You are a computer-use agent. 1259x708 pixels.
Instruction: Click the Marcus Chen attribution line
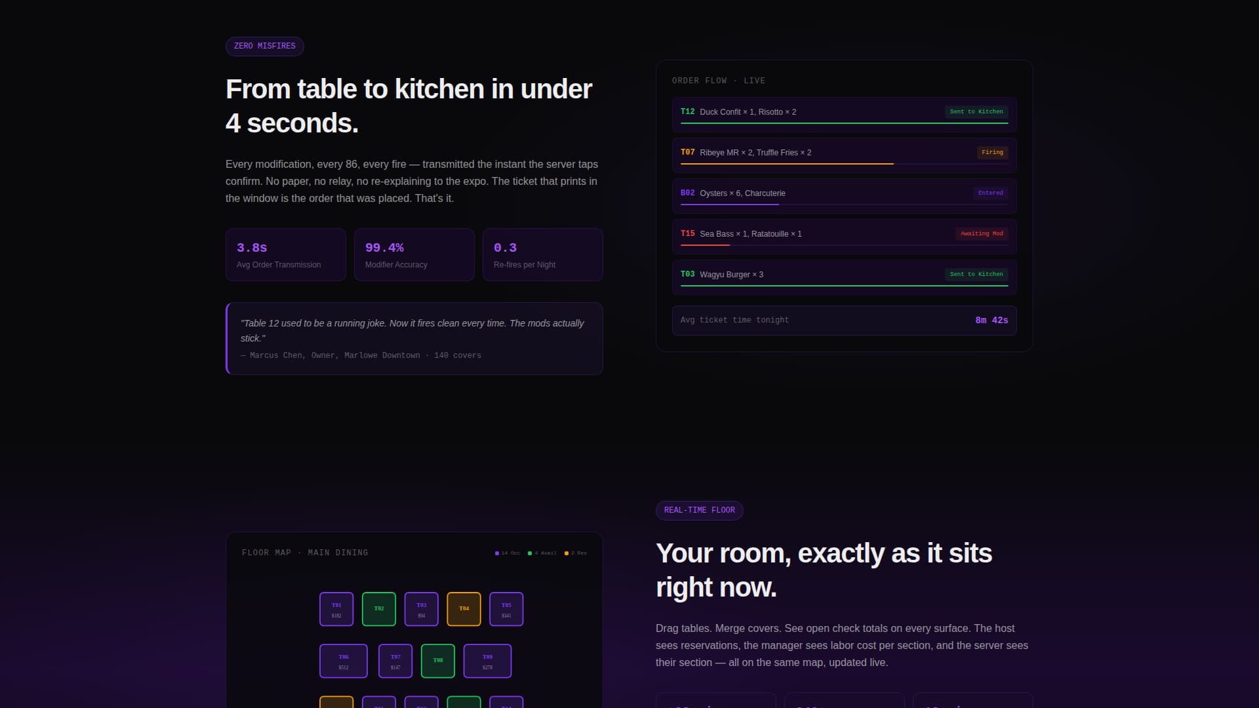pyautogui.click(x=361, y=356)
